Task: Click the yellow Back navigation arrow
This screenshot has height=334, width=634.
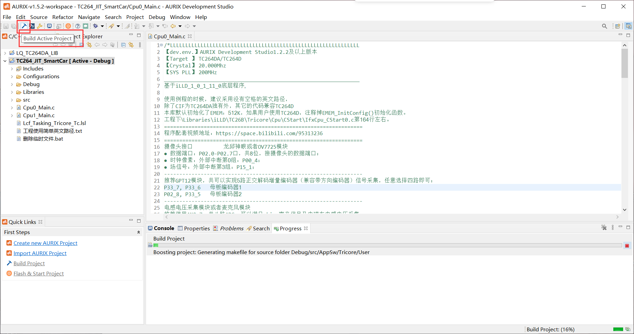Action: [173, 26]
